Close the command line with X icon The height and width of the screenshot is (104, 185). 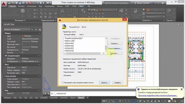[x=45, y=94]
